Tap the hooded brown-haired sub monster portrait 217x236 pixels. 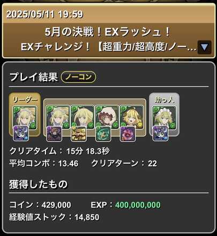pyautogui.click(x=107, y=117)
